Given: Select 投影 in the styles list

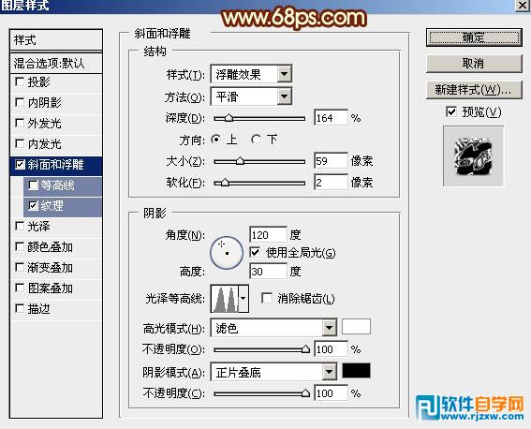Looking at the screenshot, I should pos(56,81).
